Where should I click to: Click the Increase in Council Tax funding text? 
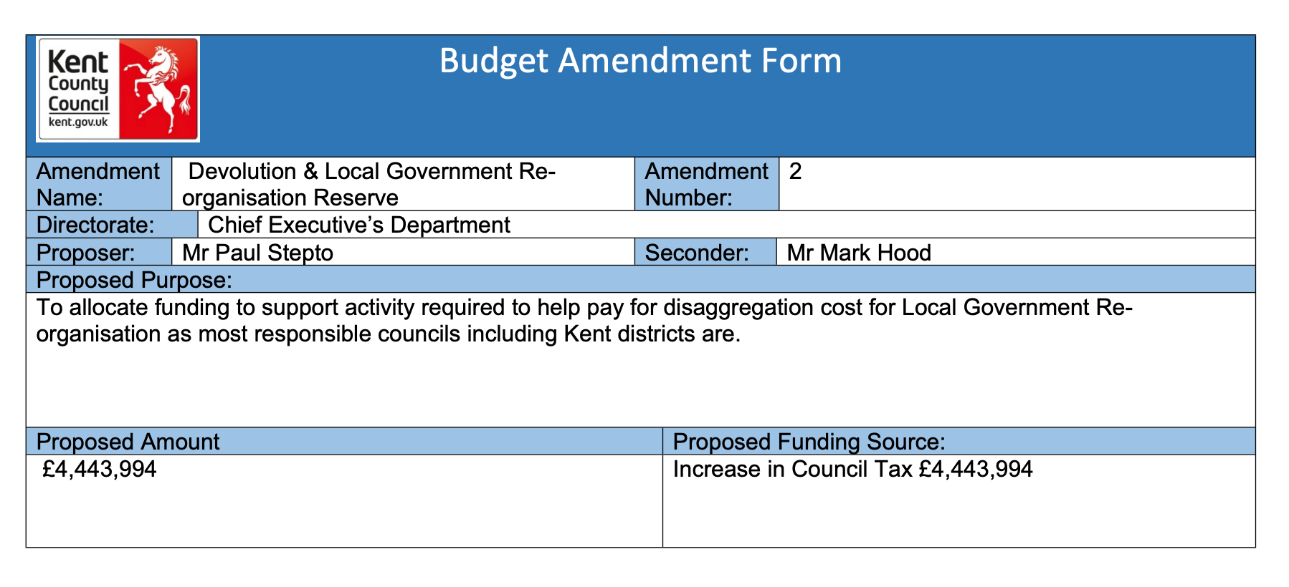point(852,470)
